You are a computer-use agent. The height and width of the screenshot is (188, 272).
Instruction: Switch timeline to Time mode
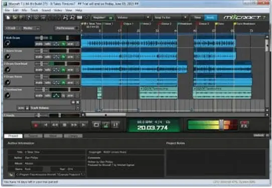(x=197, y=17)
